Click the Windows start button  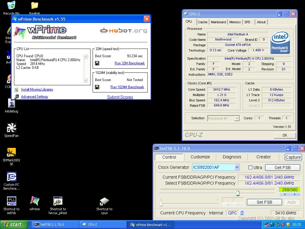pyautogui.click(x=14, y=225)
